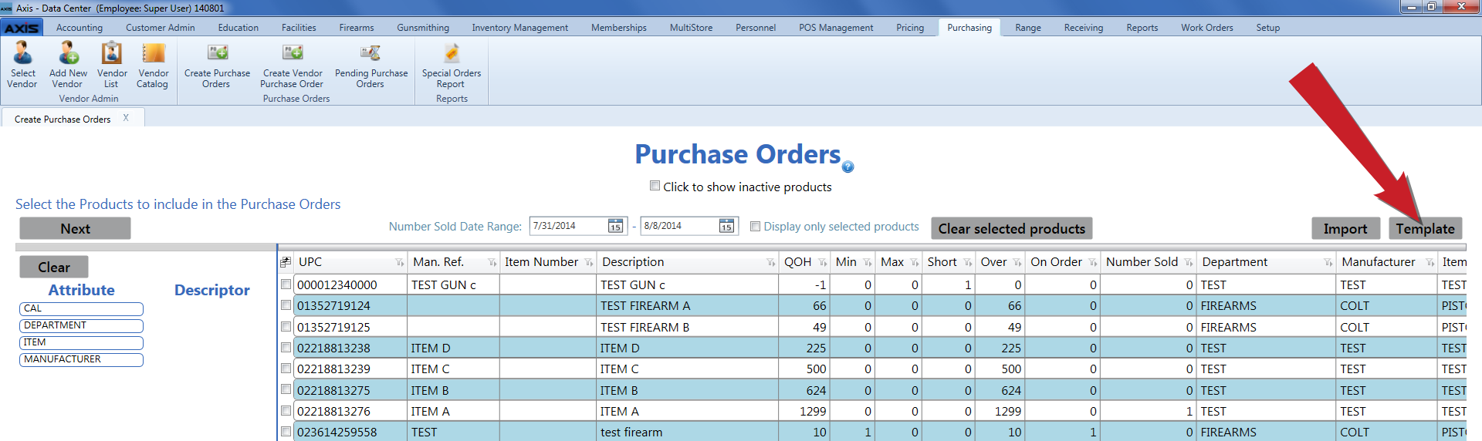Launch Create Vendor Purchase Order
The width and height of the screenshot is (1482, 441).
293,65
